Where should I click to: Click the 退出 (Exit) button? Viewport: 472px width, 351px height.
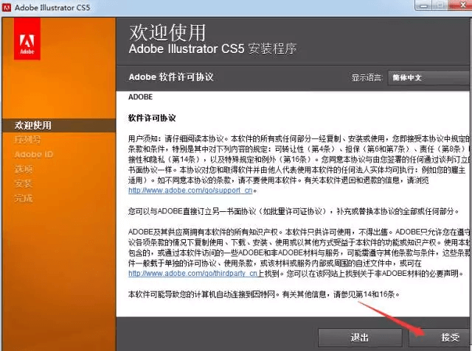click(x=360, y=338)
